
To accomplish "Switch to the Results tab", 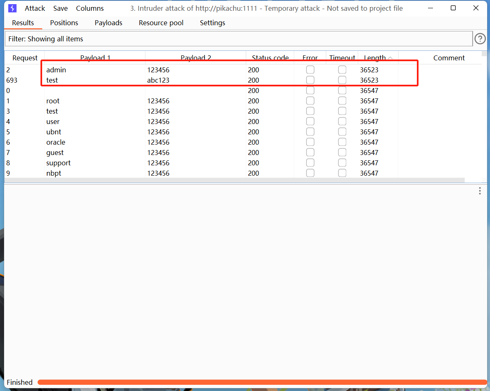I will click(x=23, y=23).
